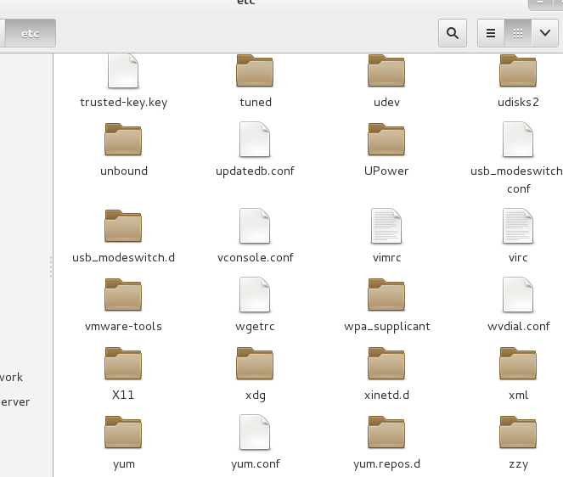
Task: Select the vconsole.conf file icon
Action: (x=255, y=226)
